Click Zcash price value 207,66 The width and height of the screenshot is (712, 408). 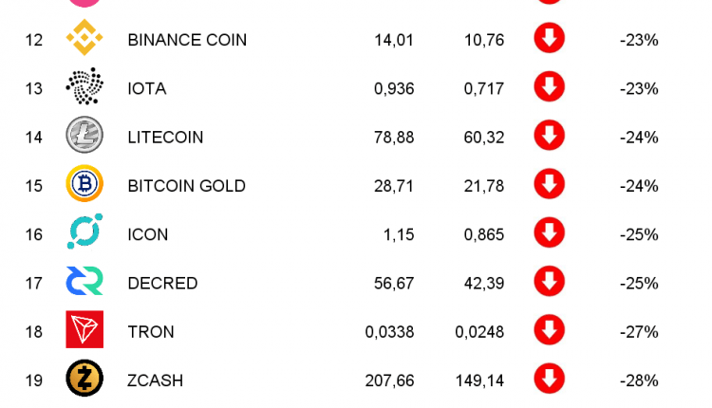click(x=389, y=380)
